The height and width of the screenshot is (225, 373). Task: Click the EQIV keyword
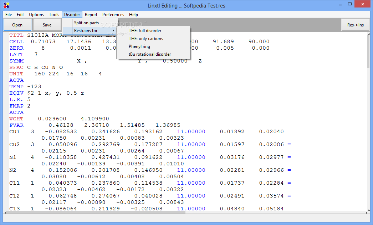(16, 93)
